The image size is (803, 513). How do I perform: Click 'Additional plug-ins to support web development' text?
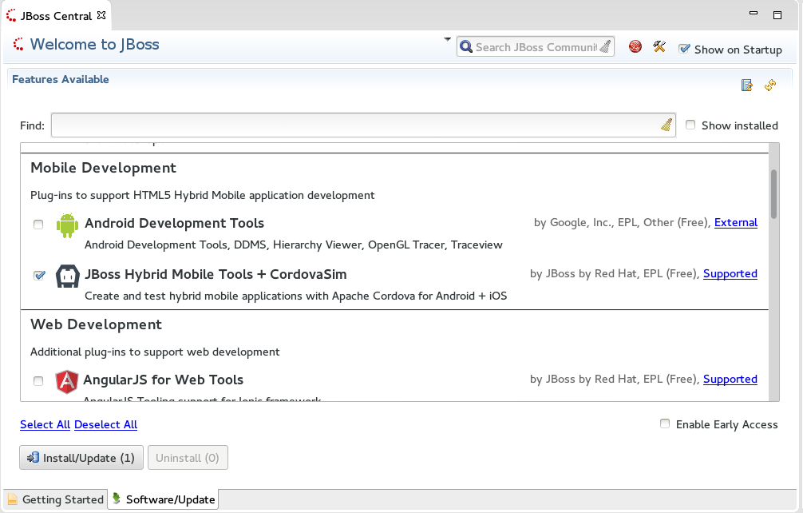point(155,352)
